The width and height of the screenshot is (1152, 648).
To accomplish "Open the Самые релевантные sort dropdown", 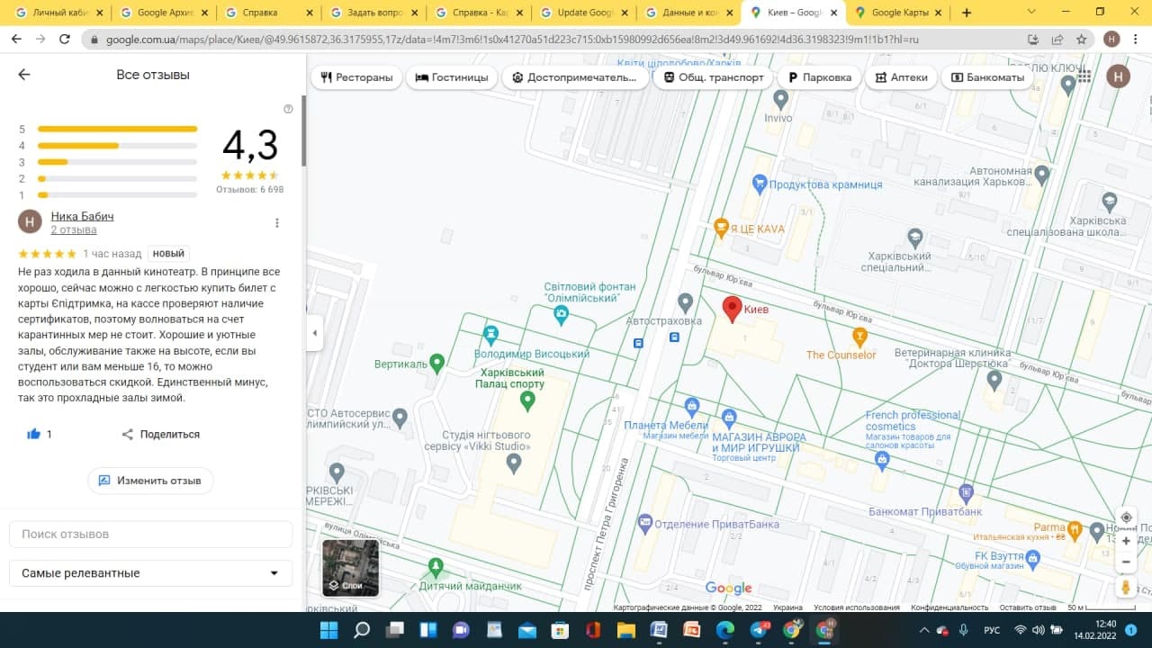I will click(x=150, y=573).
